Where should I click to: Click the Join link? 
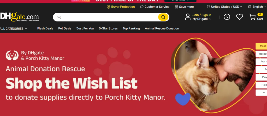195,15
